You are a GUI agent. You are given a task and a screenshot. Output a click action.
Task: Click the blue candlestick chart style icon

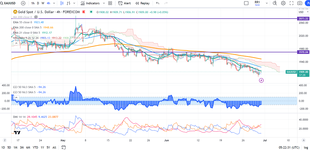click(x=62, y=3)
